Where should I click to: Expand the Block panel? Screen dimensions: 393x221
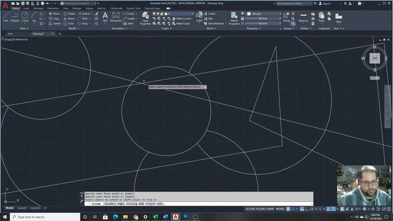tap(211, 28)
